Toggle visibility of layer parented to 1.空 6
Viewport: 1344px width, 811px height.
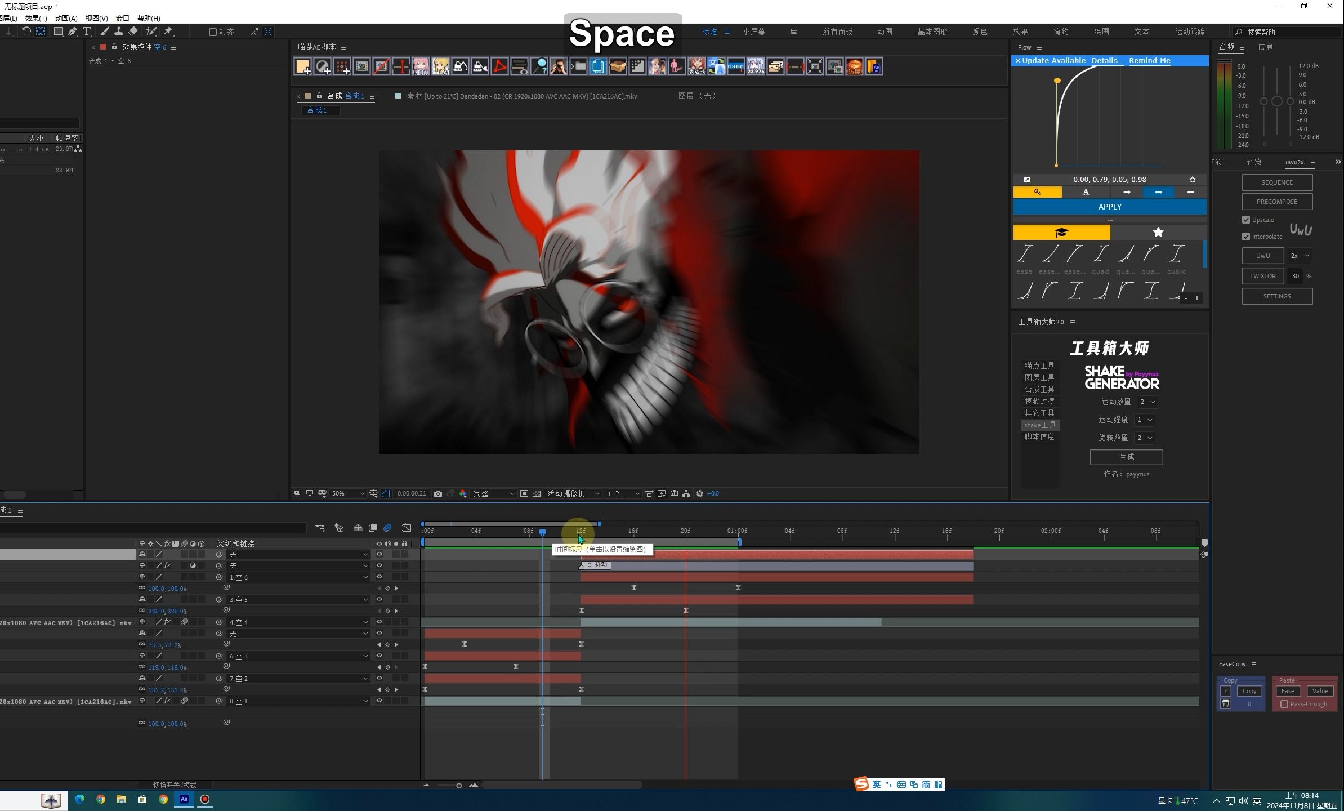tap(379, 577)
